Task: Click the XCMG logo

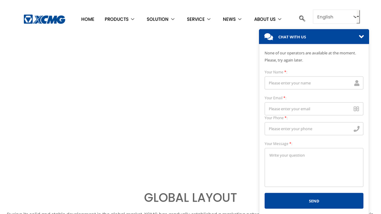Action: pyautogui.click(x=44, y=19)
